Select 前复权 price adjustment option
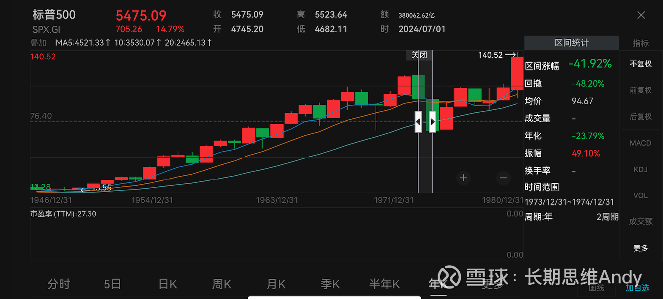This screenshot has width=663, height=299. click(x=641, y=90)
